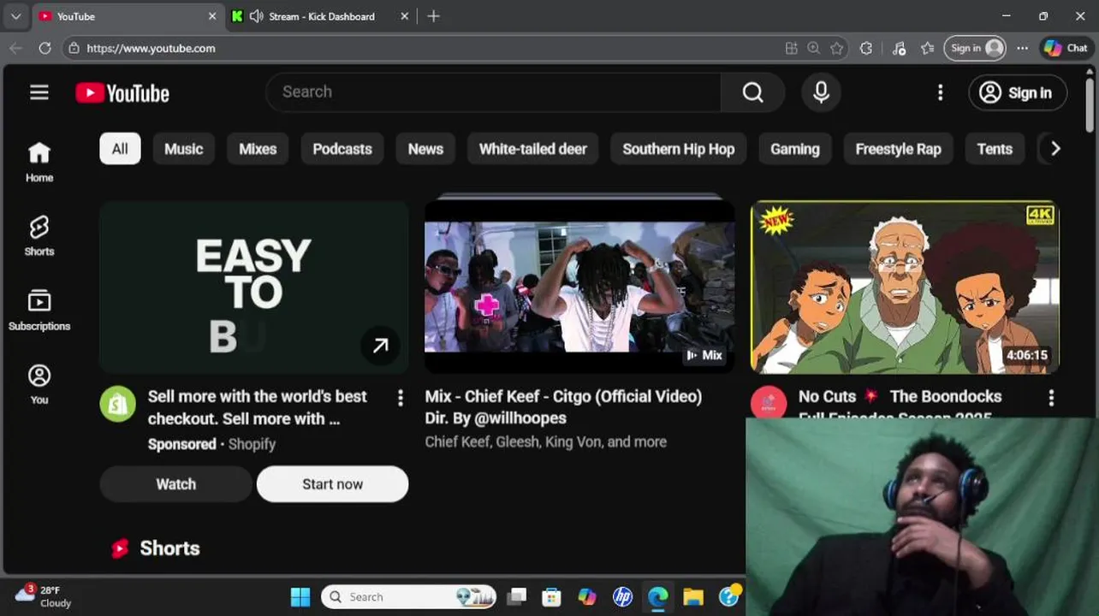Open No Cuts The Boondocks title

900,402
